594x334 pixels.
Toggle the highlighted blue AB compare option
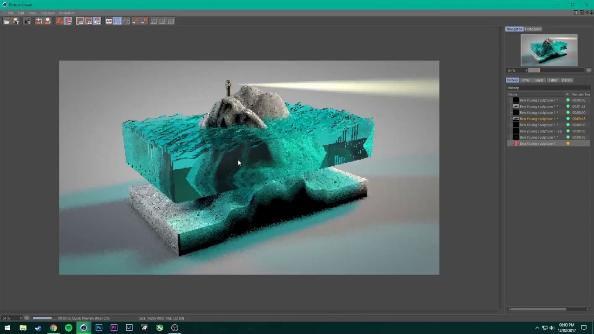(117, 21)
